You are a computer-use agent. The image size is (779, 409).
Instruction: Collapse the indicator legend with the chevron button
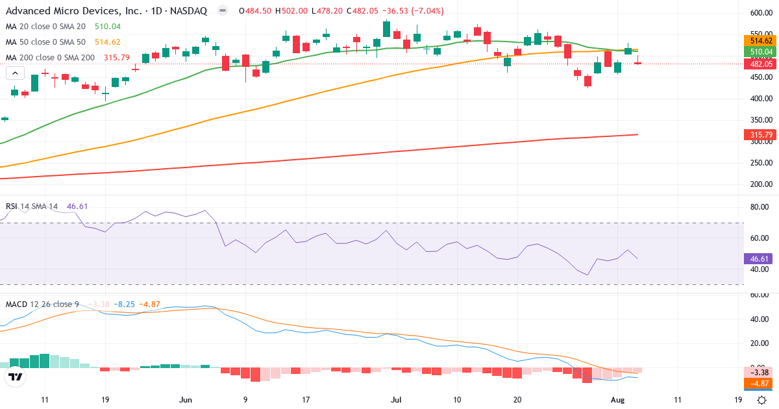14,73
